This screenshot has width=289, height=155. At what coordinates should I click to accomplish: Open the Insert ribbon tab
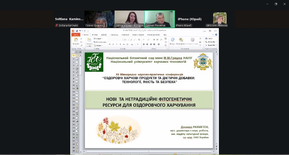[x=94, y=35]
